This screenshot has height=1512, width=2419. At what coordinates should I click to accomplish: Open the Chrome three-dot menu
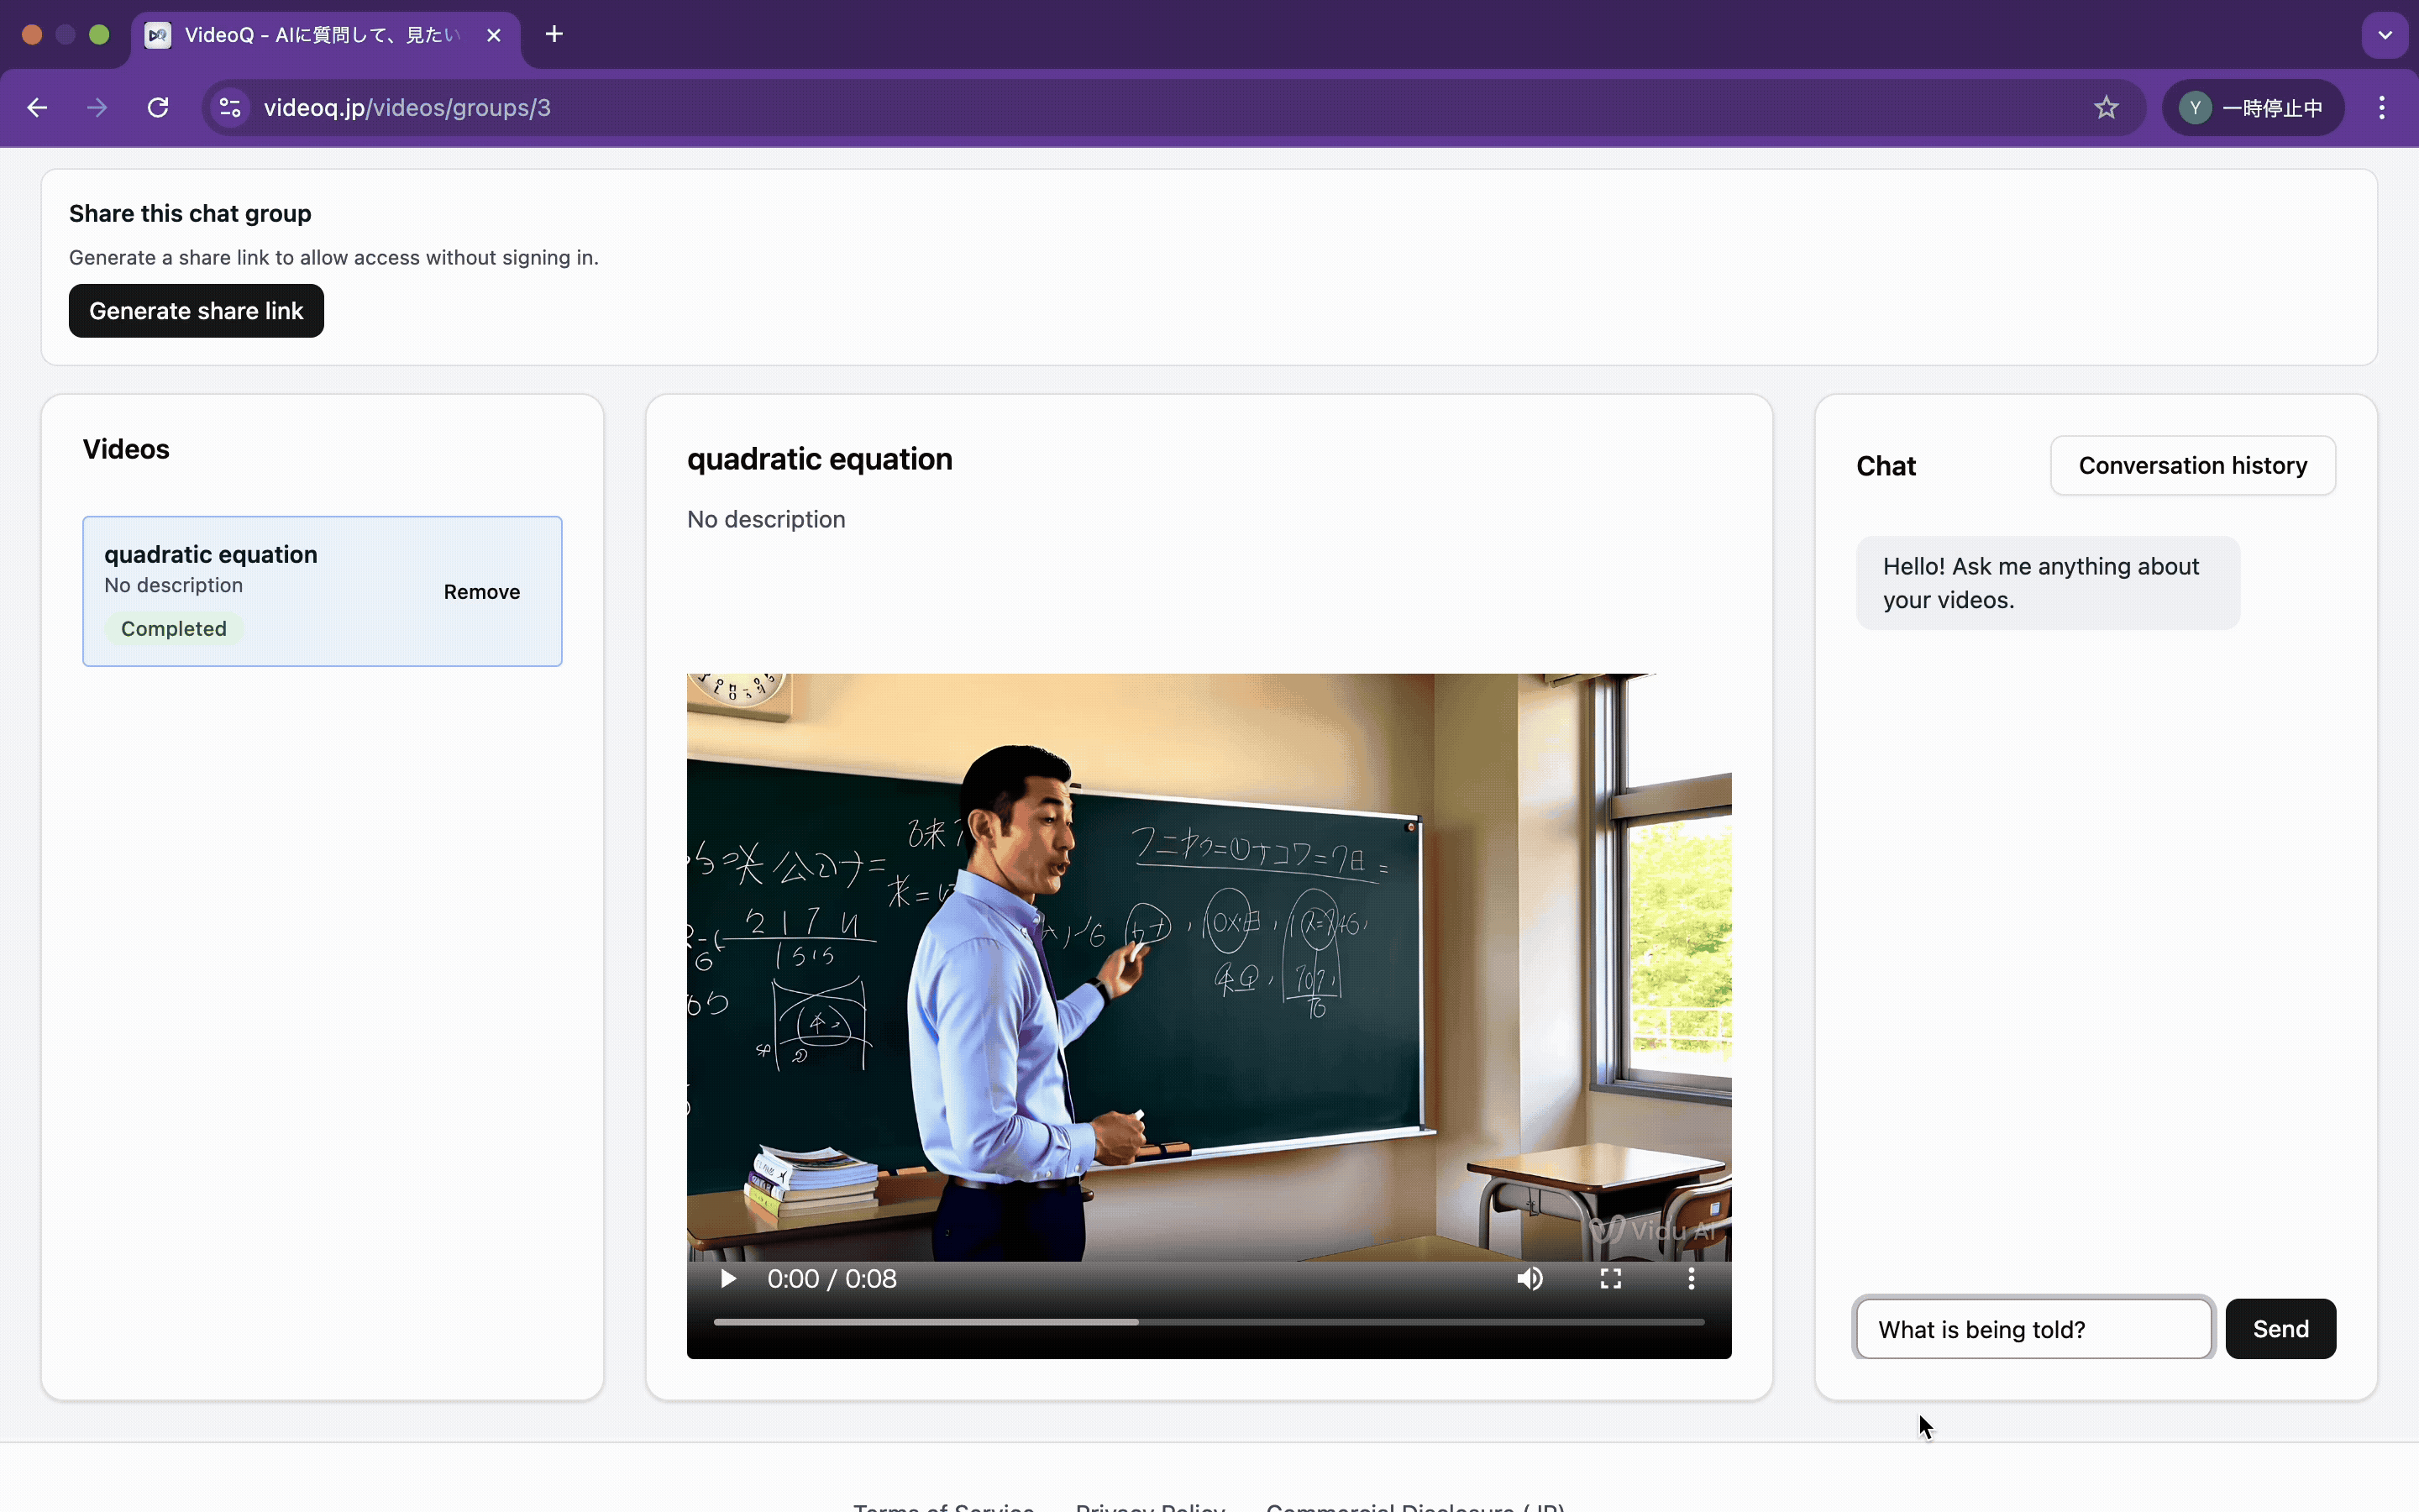[x=2381, y=108]
